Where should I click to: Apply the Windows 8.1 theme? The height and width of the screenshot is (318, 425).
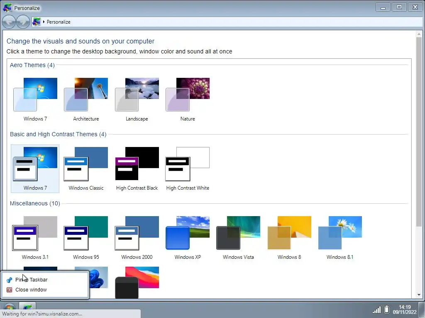tap(340, 238)
